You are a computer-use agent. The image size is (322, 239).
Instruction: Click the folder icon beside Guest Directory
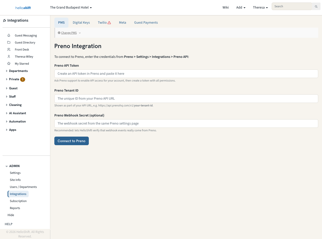(9, 43)
